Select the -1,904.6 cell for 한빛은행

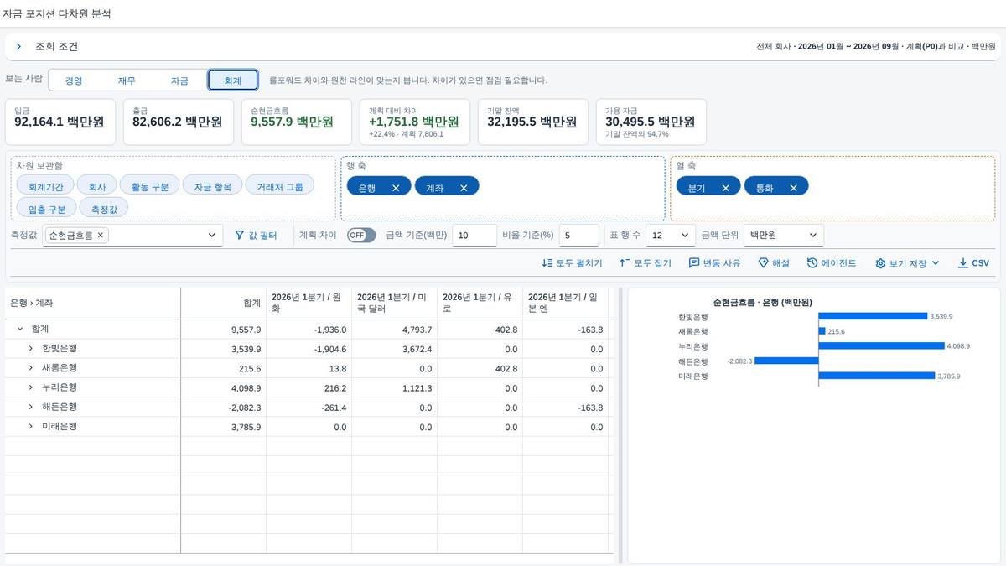pyautogui.click(x=309, y=349)
